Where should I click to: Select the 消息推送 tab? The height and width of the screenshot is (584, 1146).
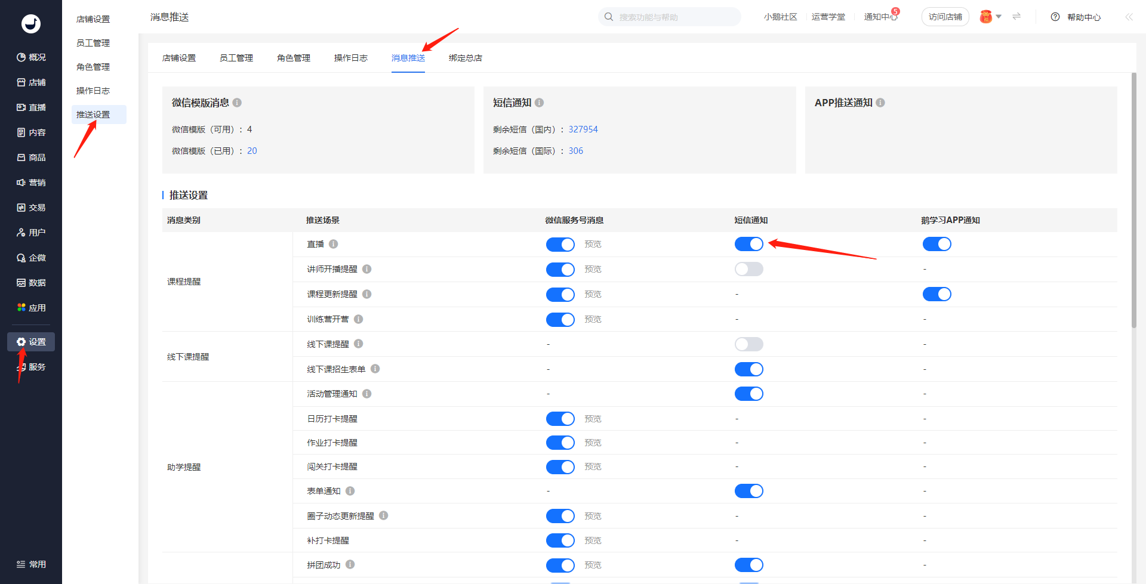coord(408,58)
